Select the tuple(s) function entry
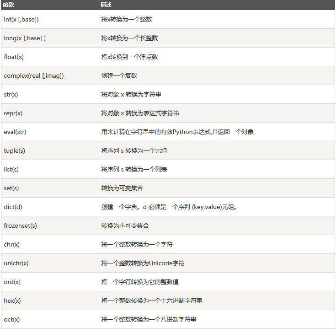The width and height of the screenshot is (336, 333). tap(14, 150)
